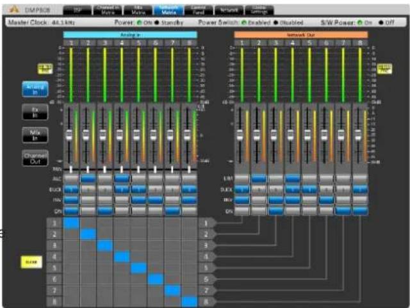Select the Mix In source button
This screenshot has height=308, width=410.
click(x=35, y=135)
